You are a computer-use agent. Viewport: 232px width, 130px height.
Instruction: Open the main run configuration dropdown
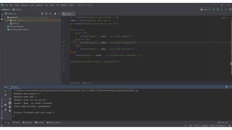pos(205,9)
